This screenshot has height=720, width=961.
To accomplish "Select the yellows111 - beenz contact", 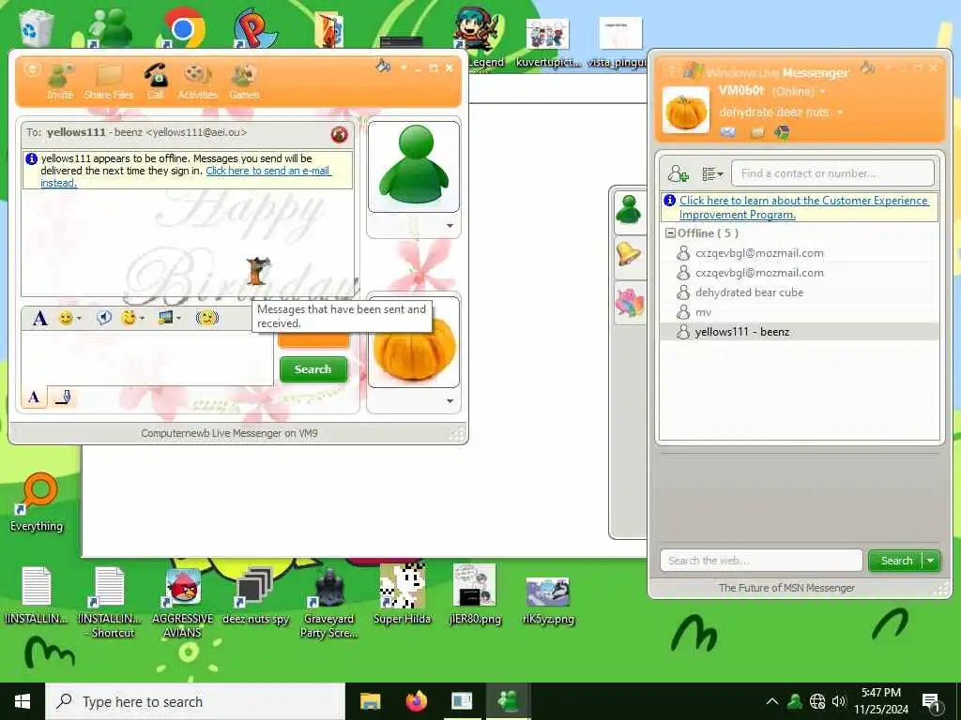I will 800,332.
